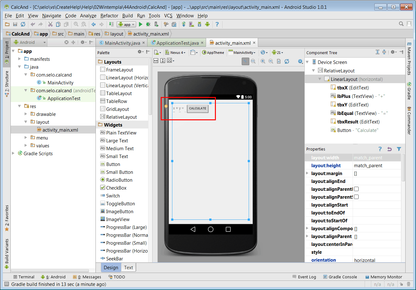Viewport: 416px width, 290px height.
Task: Click the Open folder toolbar icon
Action: [x=7, y=24]
